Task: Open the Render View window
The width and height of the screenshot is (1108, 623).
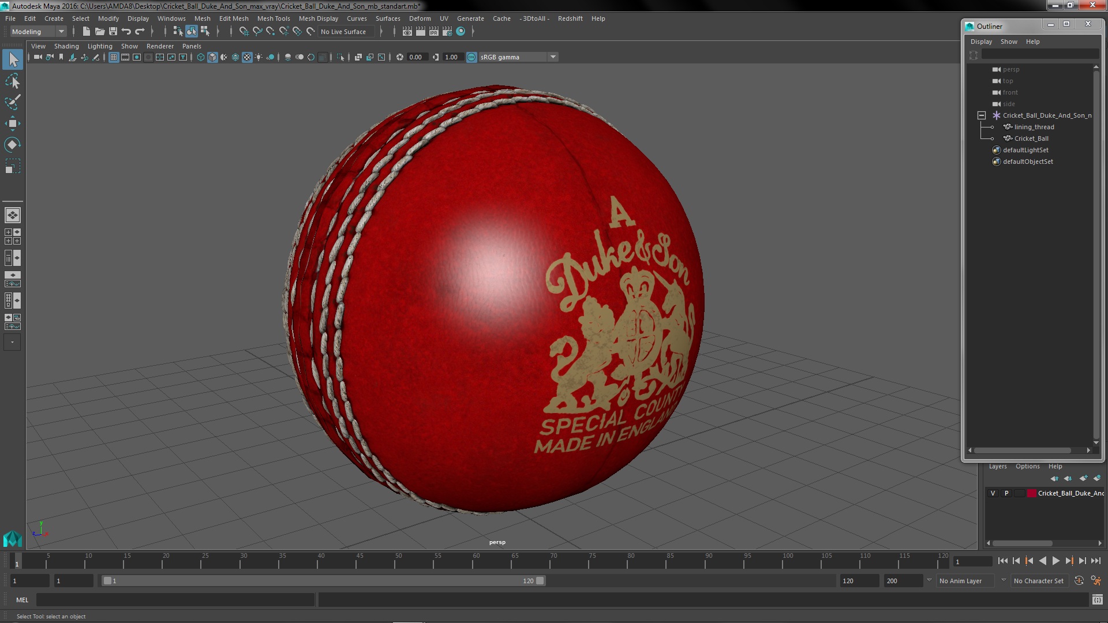Action: [x=407, y=32]
